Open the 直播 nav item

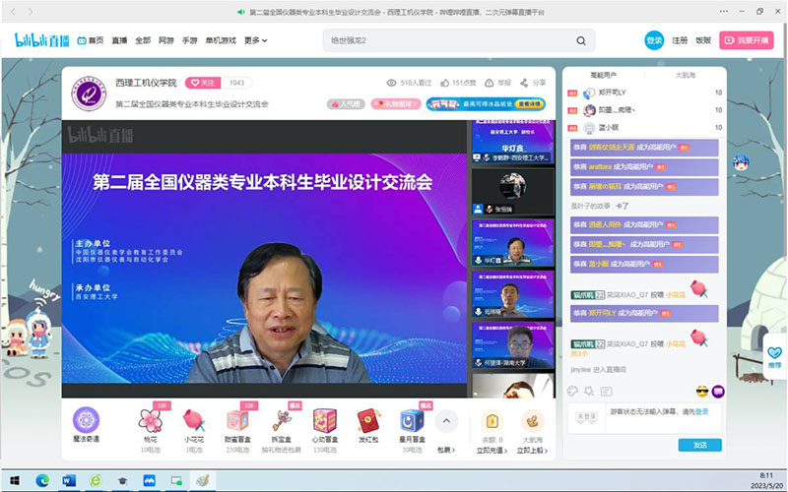pos(119,40)
